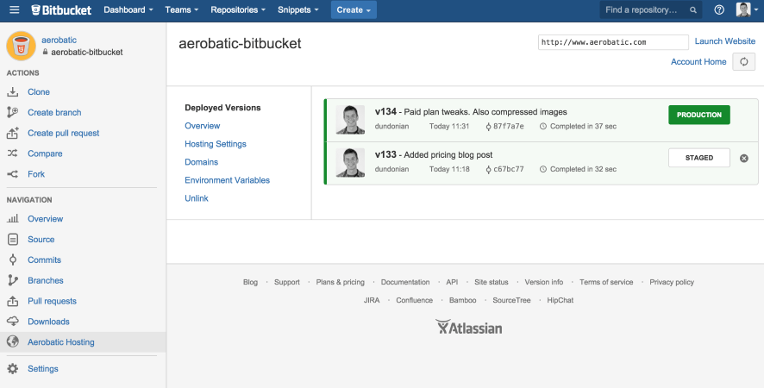
Task: Click commit hash c67bc77
Action: click(508, 169)
